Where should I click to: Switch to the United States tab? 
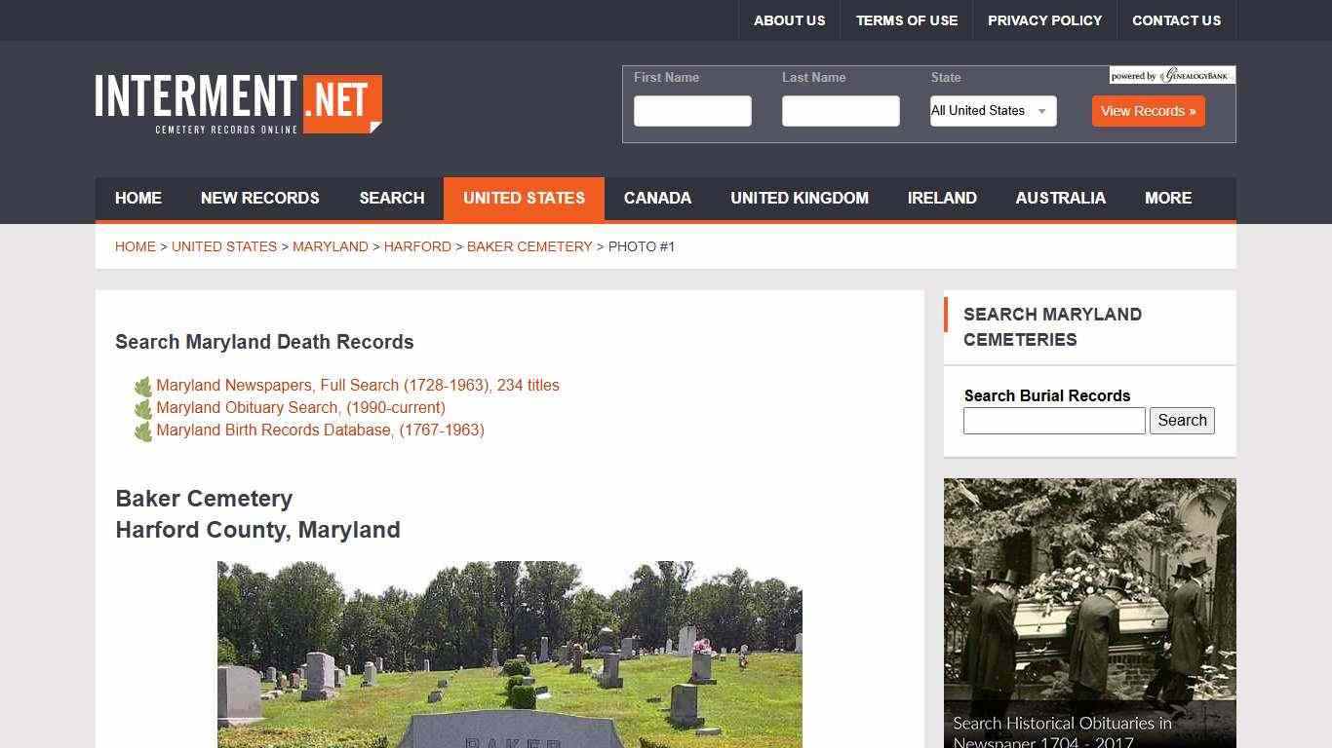coord(524,199)
